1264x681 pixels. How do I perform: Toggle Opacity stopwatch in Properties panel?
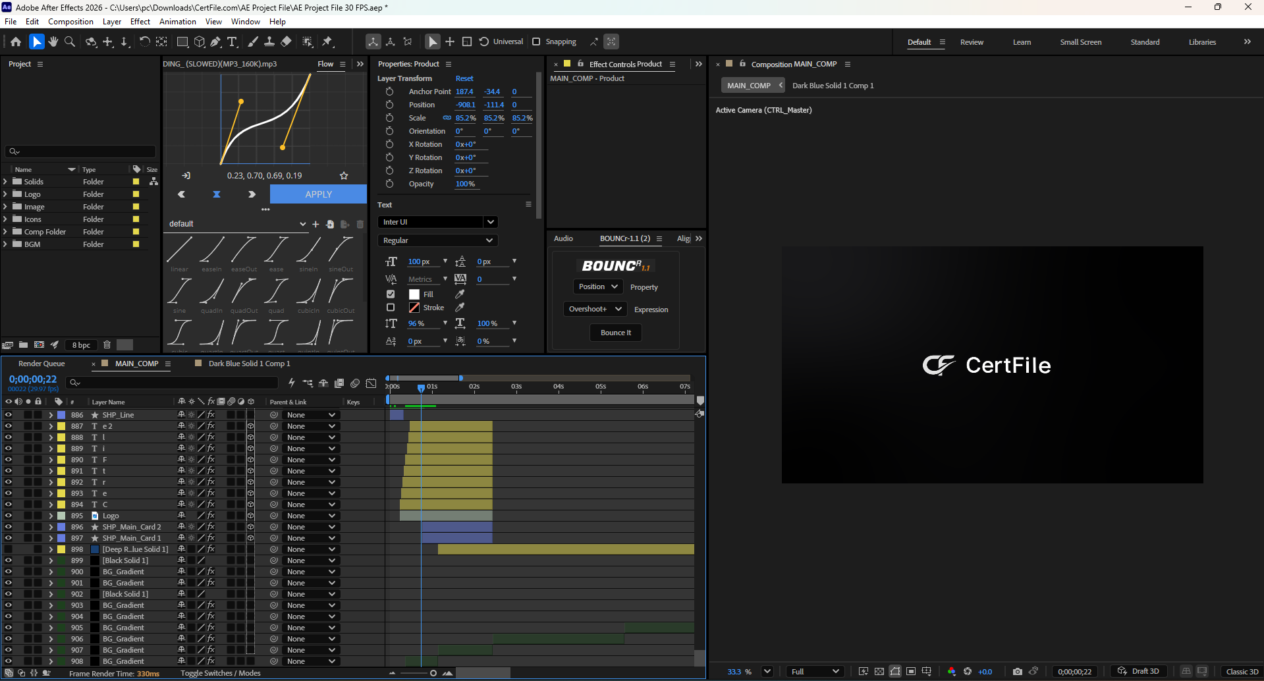tap(389, 184)
